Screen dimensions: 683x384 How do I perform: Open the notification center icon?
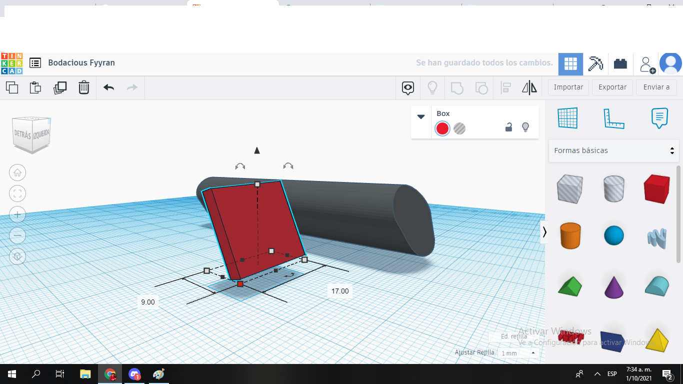click(667, 374)
